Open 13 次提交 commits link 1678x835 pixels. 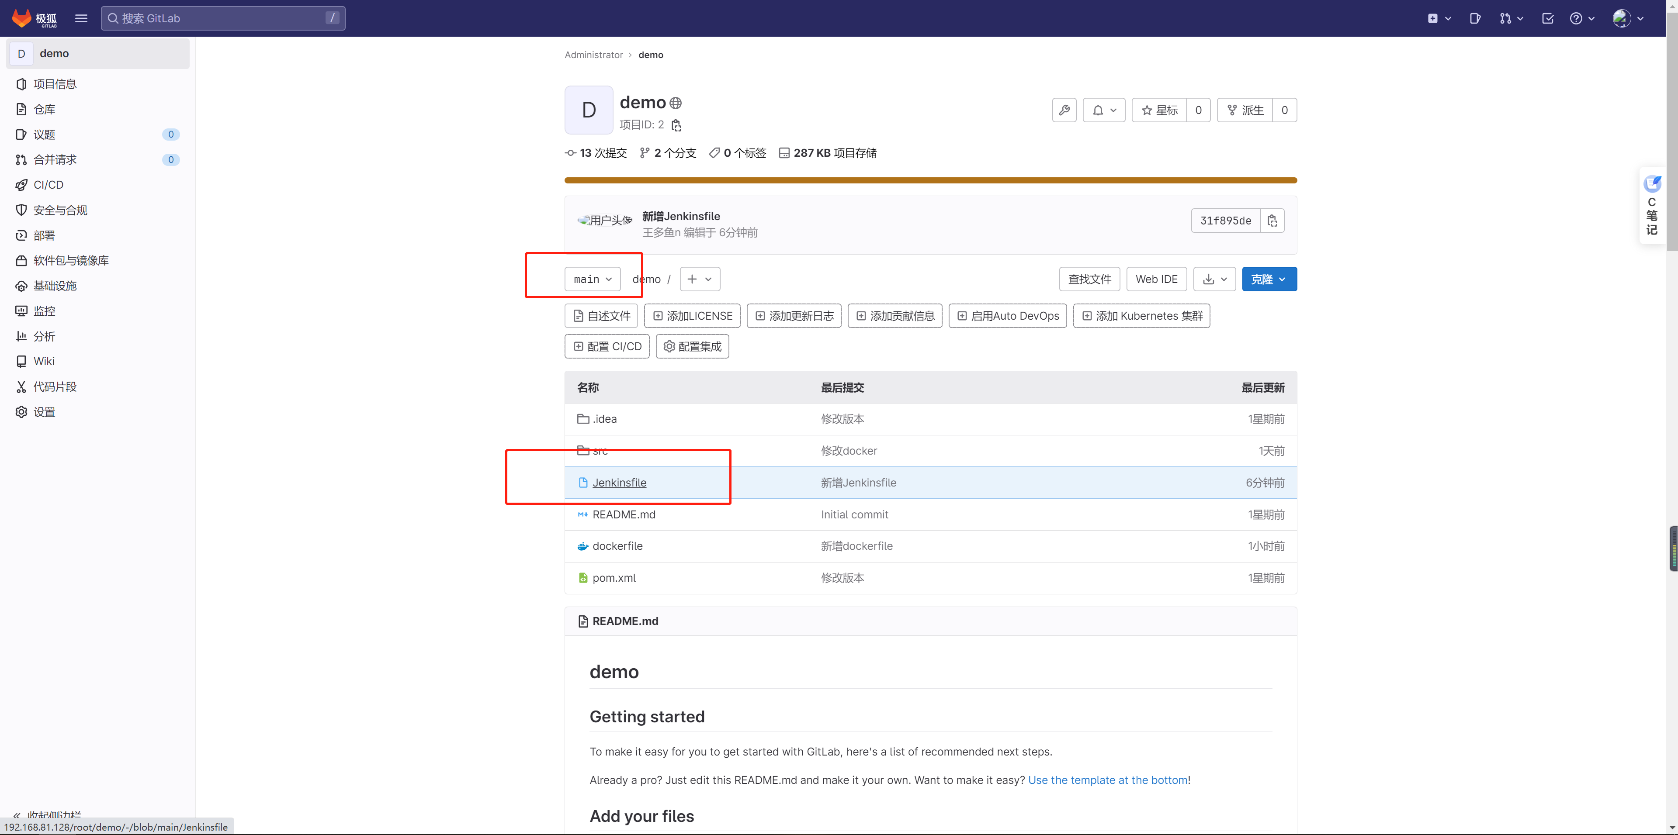point(595,153)
